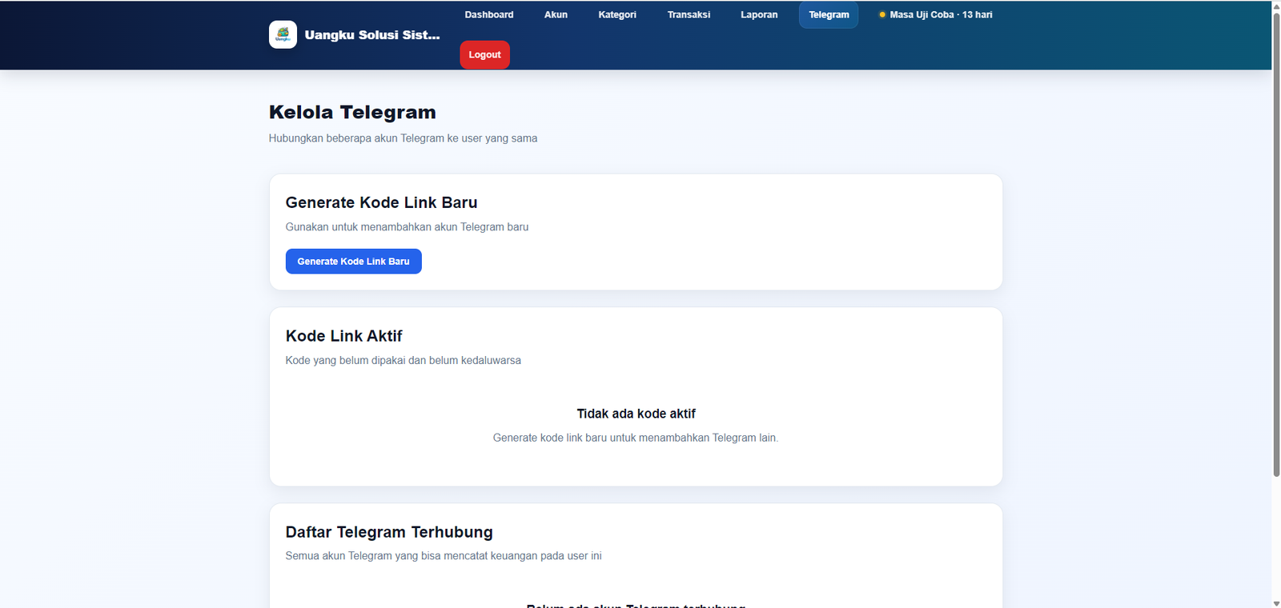Viewport: 1281px width, 608px height.
Task: Click the yellow trial status dot
Action: [x=882, y=14]
